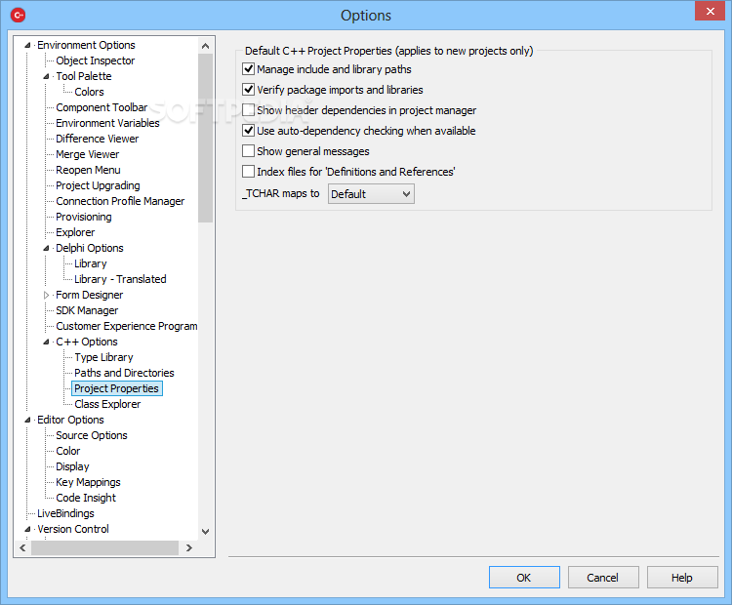Open Difference Viewer settings
This screenshot has height=605, width=732.
97,139
